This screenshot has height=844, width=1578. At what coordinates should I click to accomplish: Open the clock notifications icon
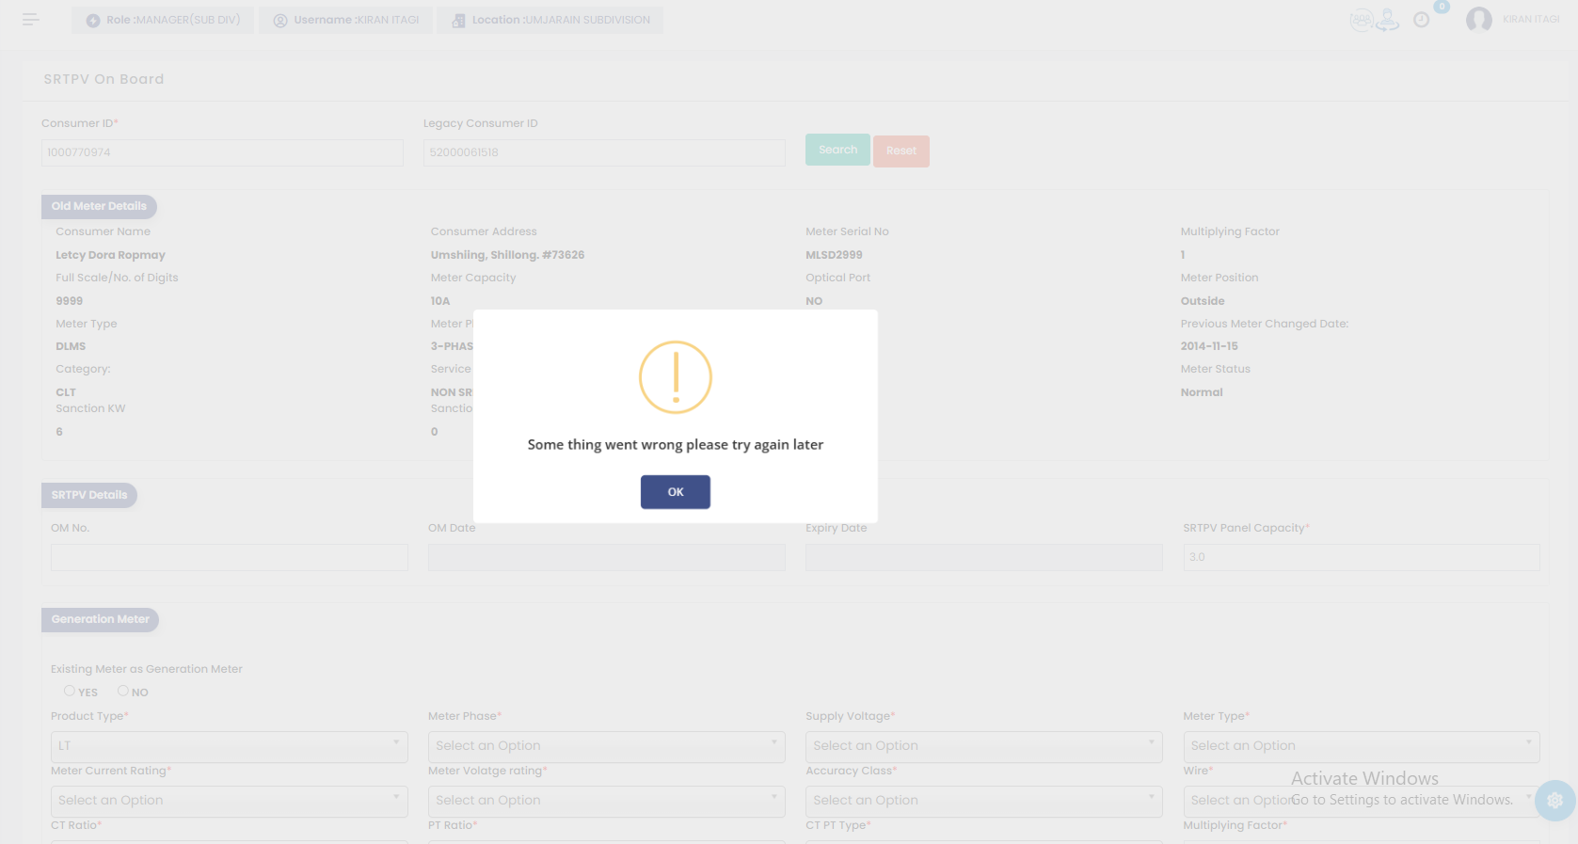coord(1421,20)
